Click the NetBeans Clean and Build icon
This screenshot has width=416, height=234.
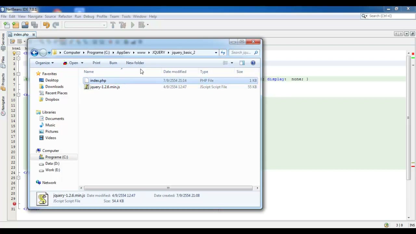click(123, 25)
